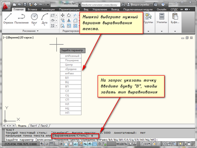Click the Trim tool icon
197x148 pixels.
pos(75,15)
